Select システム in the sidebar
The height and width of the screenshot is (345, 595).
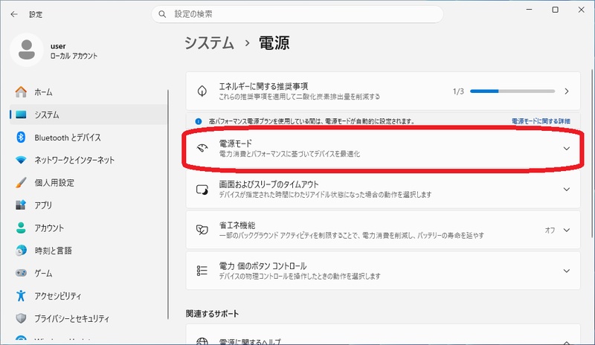pyautogui.click(x=88, y=115)
